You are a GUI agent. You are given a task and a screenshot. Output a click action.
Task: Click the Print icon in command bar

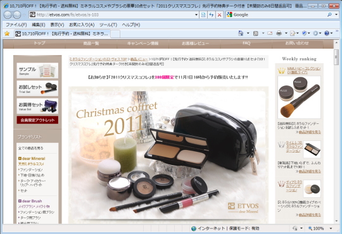click(279, 34)
